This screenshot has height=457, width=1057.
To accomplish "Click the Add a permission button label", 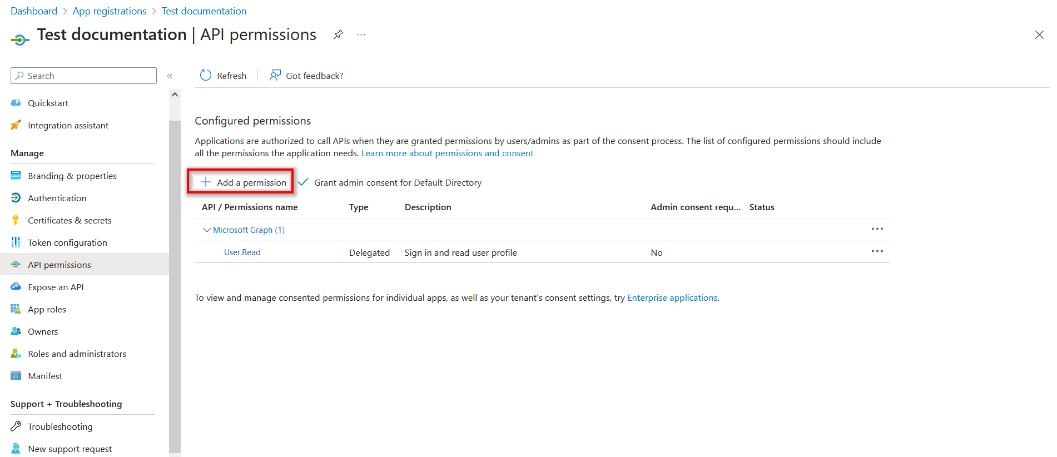I will tap(251, 182).
